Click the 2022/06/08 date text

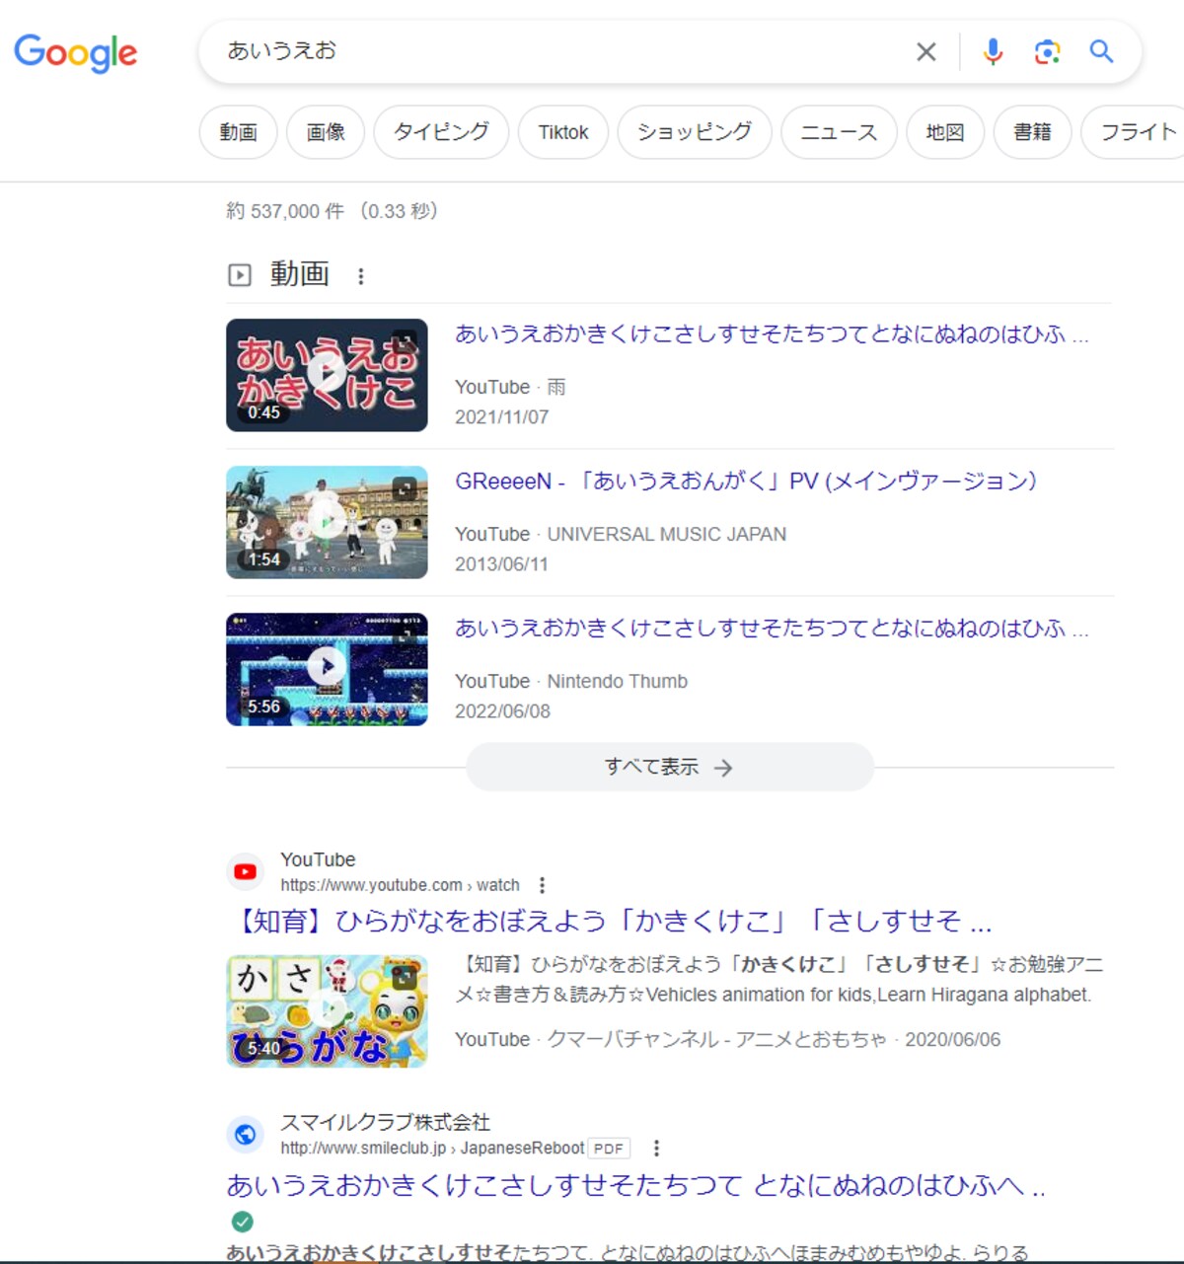tap(502, 711)
